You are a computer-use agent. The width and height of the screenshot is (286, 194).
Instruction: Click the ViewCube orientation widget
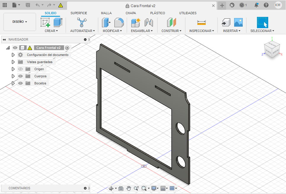272,49
